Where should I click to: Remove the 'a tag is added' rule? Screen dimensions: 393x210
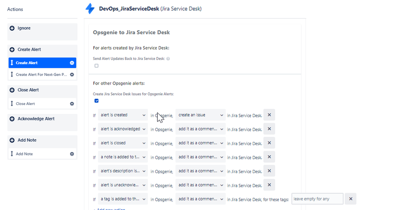coord(351,199)
